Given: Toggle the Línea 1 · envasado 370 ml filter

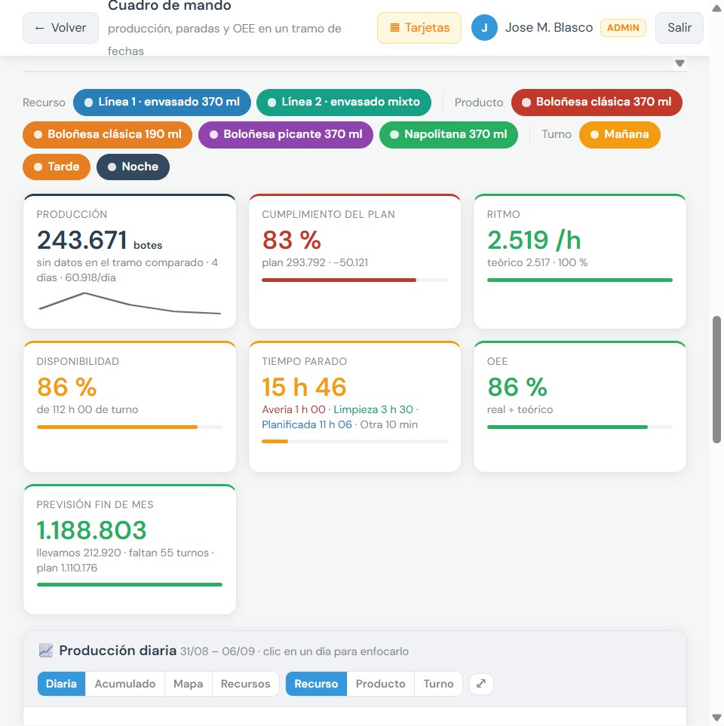Looking at the screenshot, I should click(x=162, y=102).
